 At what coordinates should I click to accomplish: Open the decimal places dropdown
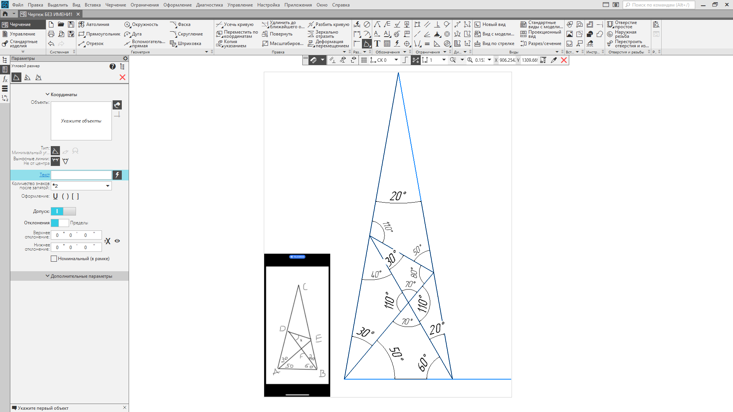pos(108,186)
